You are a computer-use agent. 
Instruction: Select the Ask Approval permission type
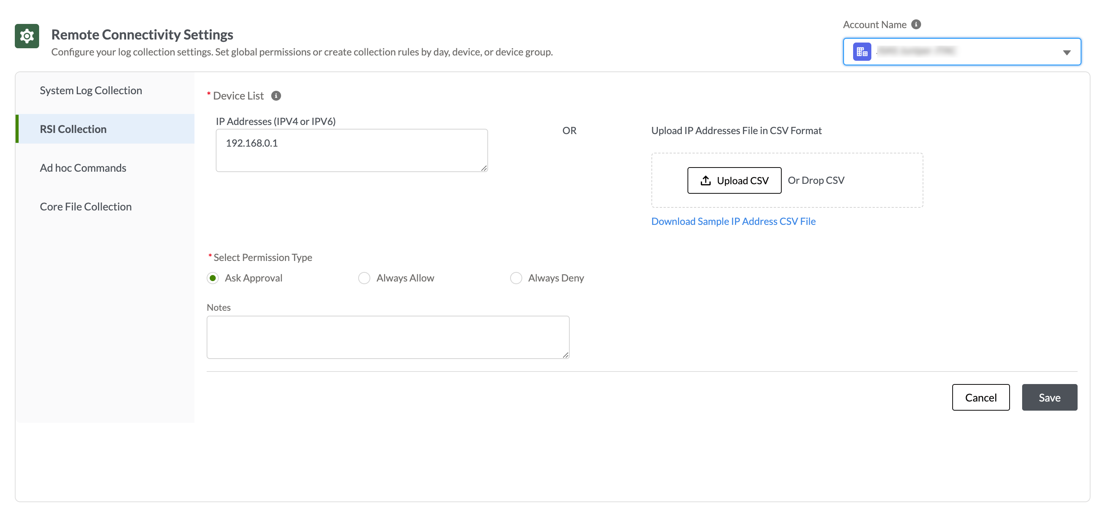[213, 278]
